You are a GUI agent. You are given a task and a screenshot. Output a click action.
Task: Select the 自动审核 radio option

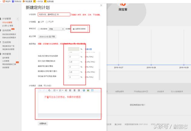point(39,29)
